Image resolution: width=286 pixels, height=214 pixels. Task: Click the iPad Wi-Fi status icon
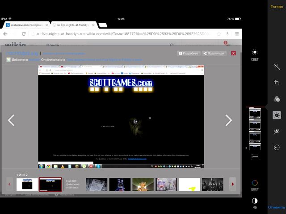pos(10,19)
